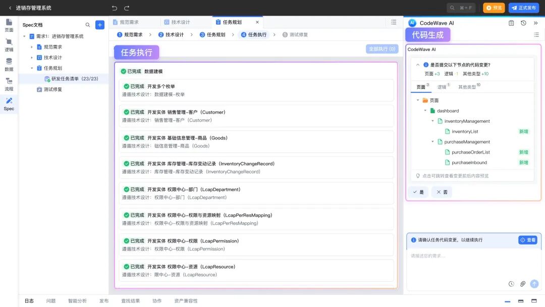Collapse the 页面 folder node

pos(418,100)
